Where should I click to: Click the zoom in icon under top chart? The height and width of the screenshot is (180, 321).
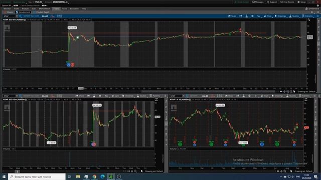click(288, 91)
